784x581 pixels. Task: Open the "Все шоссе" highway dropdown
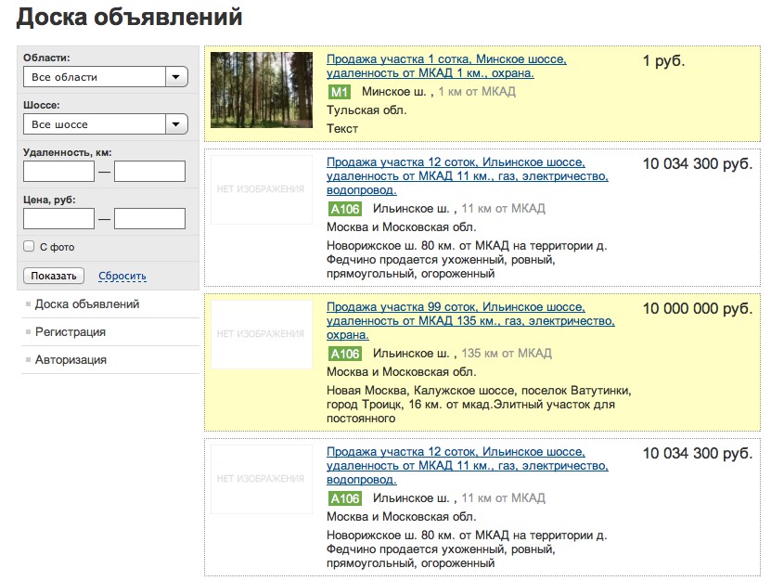106,124
